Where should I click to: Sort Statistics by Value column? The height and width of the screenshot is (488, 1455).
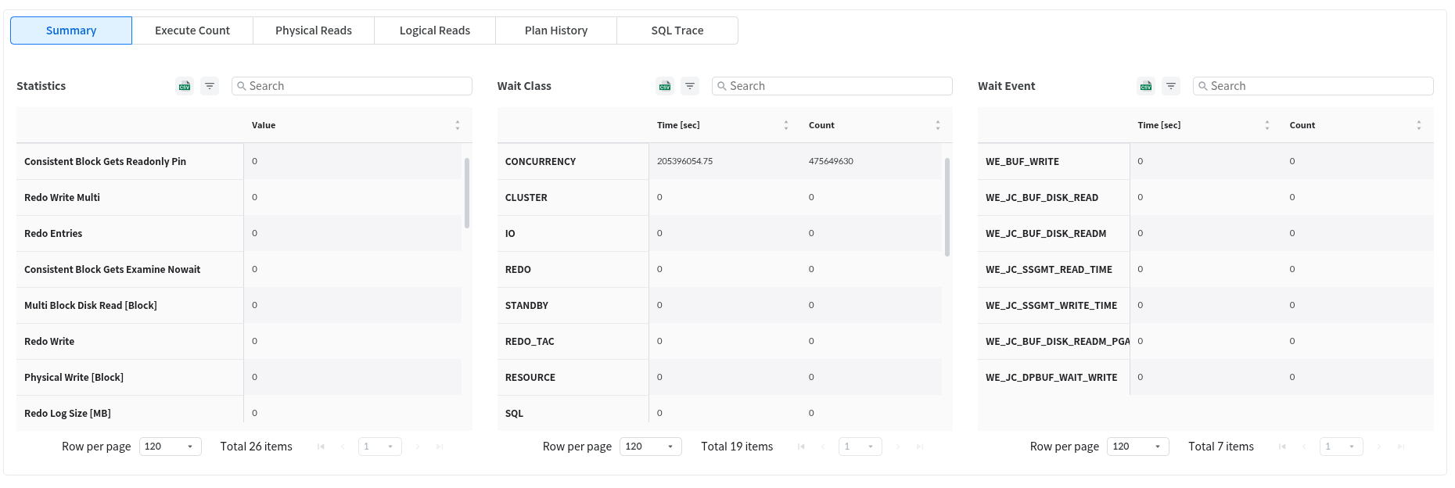(x=458, y=125)
